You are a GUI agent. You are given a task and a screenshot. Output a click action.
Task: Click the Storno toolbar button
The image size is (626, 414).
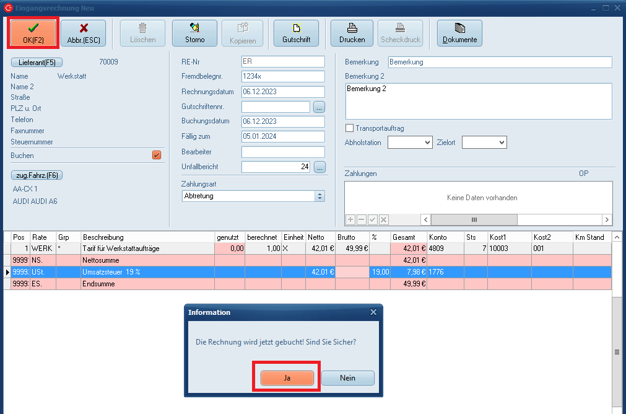click(194, 33)
